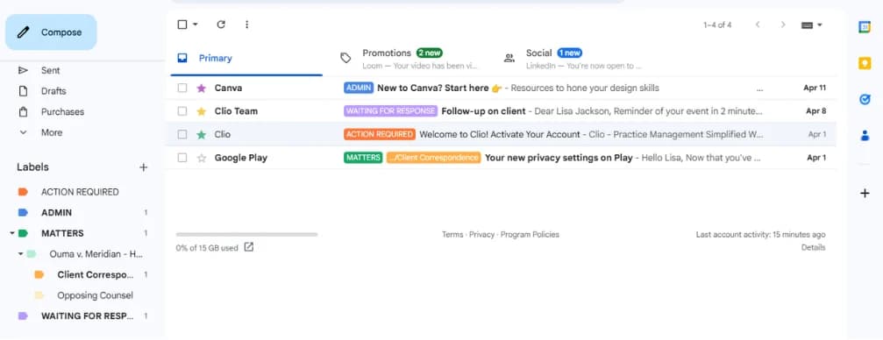Go to newer messages arrow
This screenshot has width=883, height=340.
tap(758, 25)
